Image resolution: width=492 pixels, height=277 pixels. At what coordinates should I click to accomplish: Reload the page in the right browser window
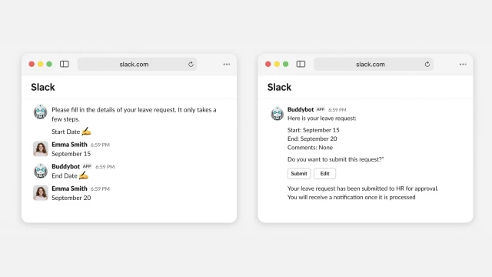[427, 65]
